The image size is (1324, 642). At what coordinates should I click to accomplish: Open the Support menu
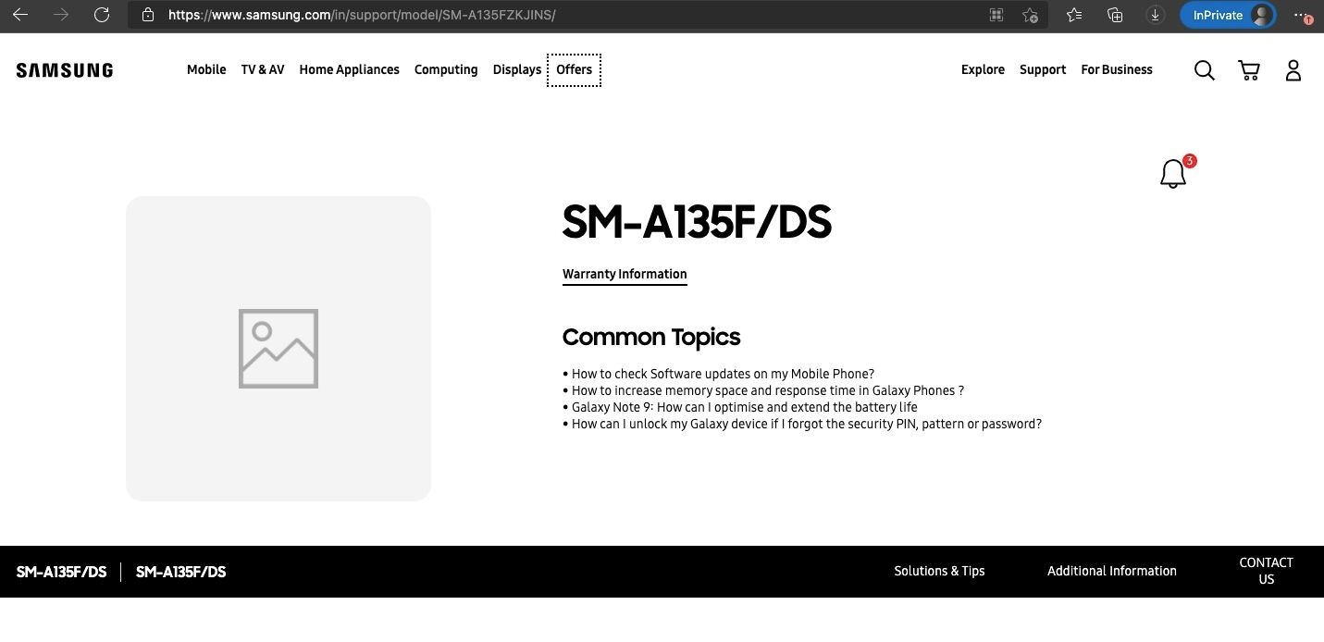1043,69
